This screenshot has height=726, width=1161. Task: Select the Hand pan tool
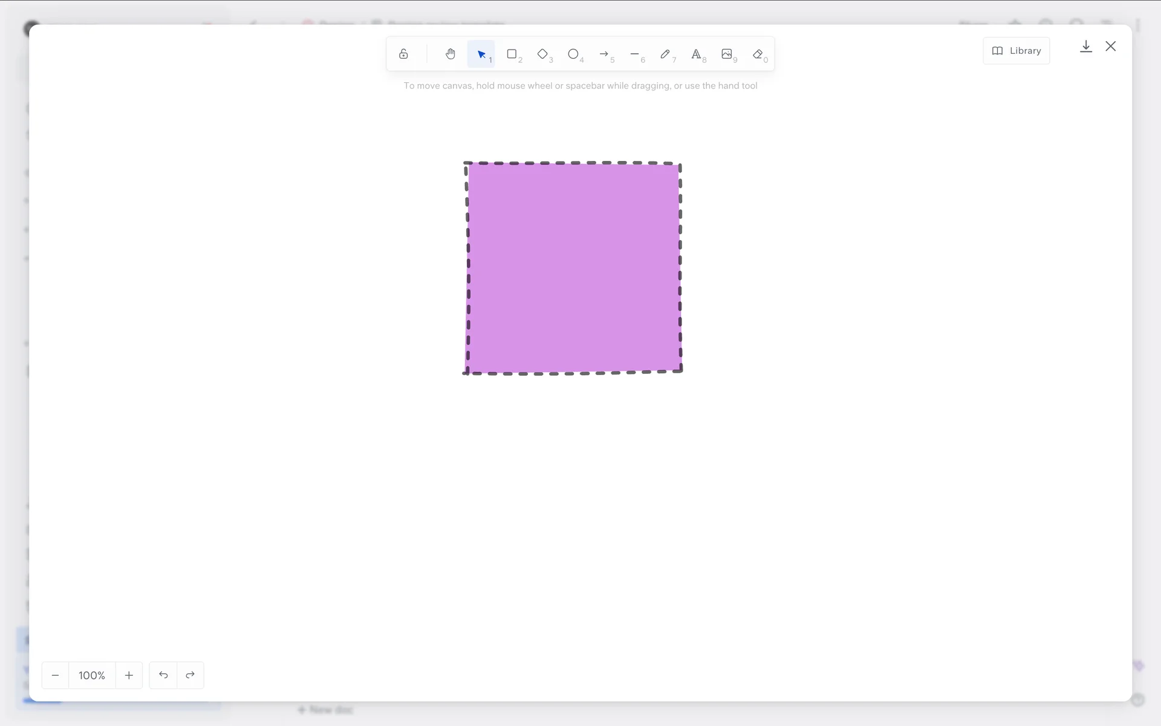coord(450,54)
